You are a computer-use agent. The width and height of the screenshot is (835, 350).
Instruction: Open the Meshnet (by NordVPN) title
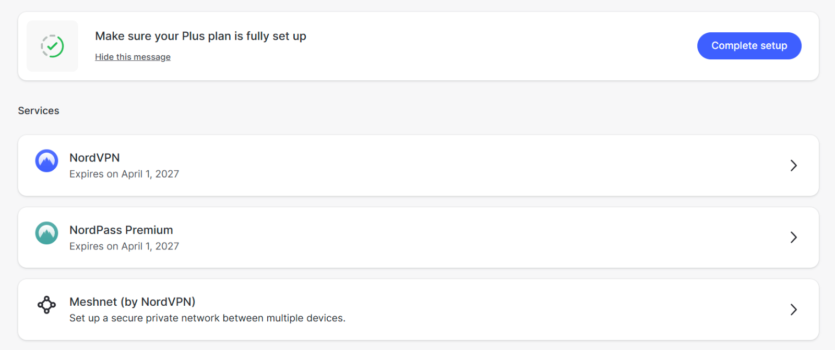133,302
